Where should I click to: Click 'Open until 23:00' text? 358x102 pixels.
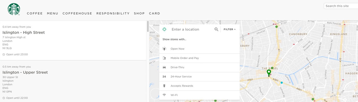point(17,54)
